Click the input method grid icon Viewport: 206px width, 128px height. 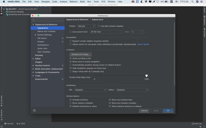tap(171, 2)
